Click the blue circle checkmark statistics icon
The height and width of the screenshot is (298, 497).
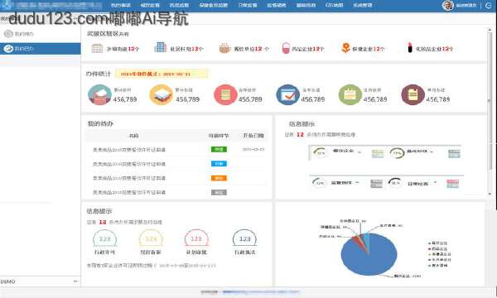[287, 94]
